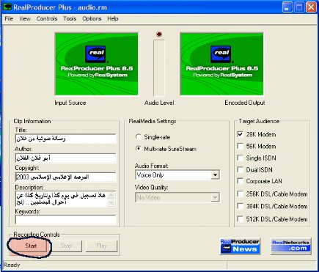Enable 384K DSL/Cable Modem checkbox
Image resolution: width=319 pixels, height=272 pixels.
click(240, 206)
